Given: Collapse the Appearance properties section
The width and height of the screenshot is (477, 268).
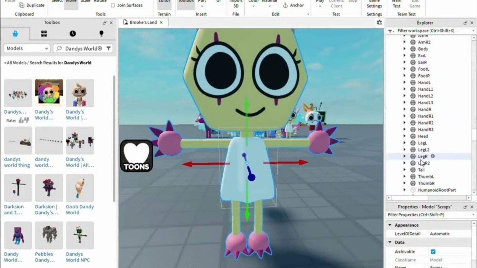Looking at the screenshot, I should (390, 225).
